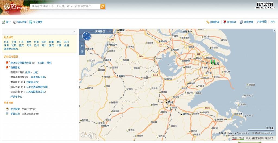278x143 pixels.
Task: Click the orange search magnifier button
Action: [103, 7]
